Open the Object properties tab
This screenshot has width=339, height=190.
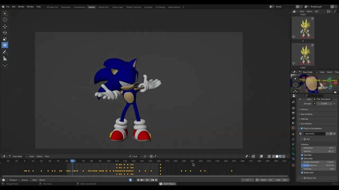click(x=293, y=134)
